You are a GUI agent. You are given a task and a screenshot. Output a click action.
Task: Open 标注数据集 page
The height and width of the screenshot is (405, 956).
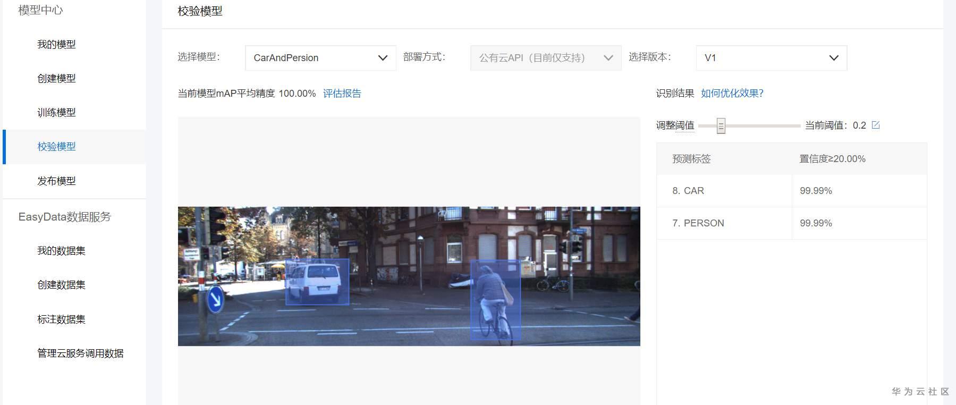(61, 319)
